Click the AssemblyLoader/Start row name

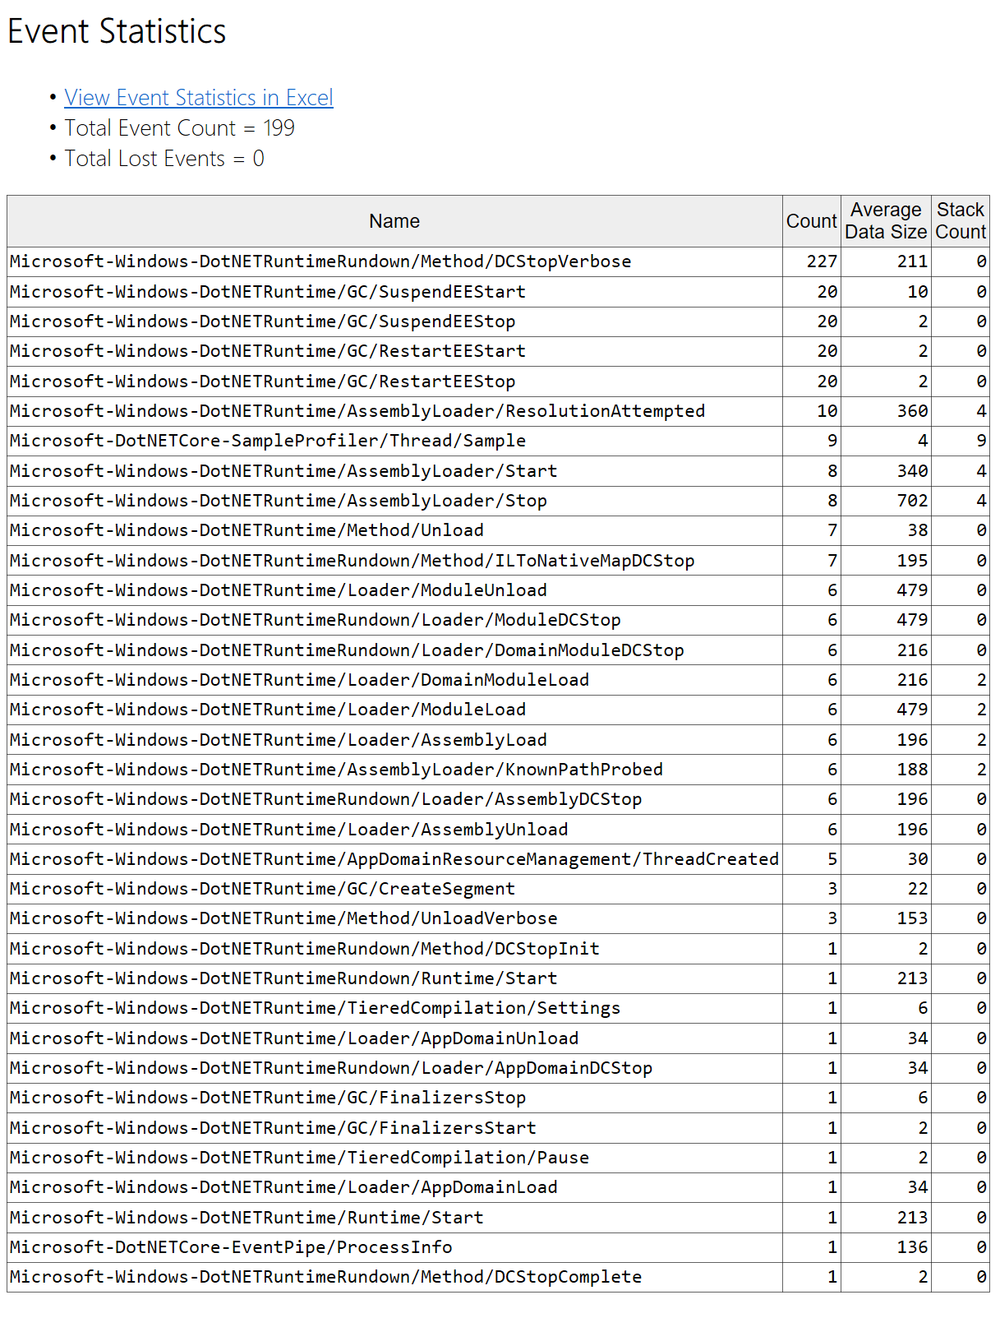283,471
